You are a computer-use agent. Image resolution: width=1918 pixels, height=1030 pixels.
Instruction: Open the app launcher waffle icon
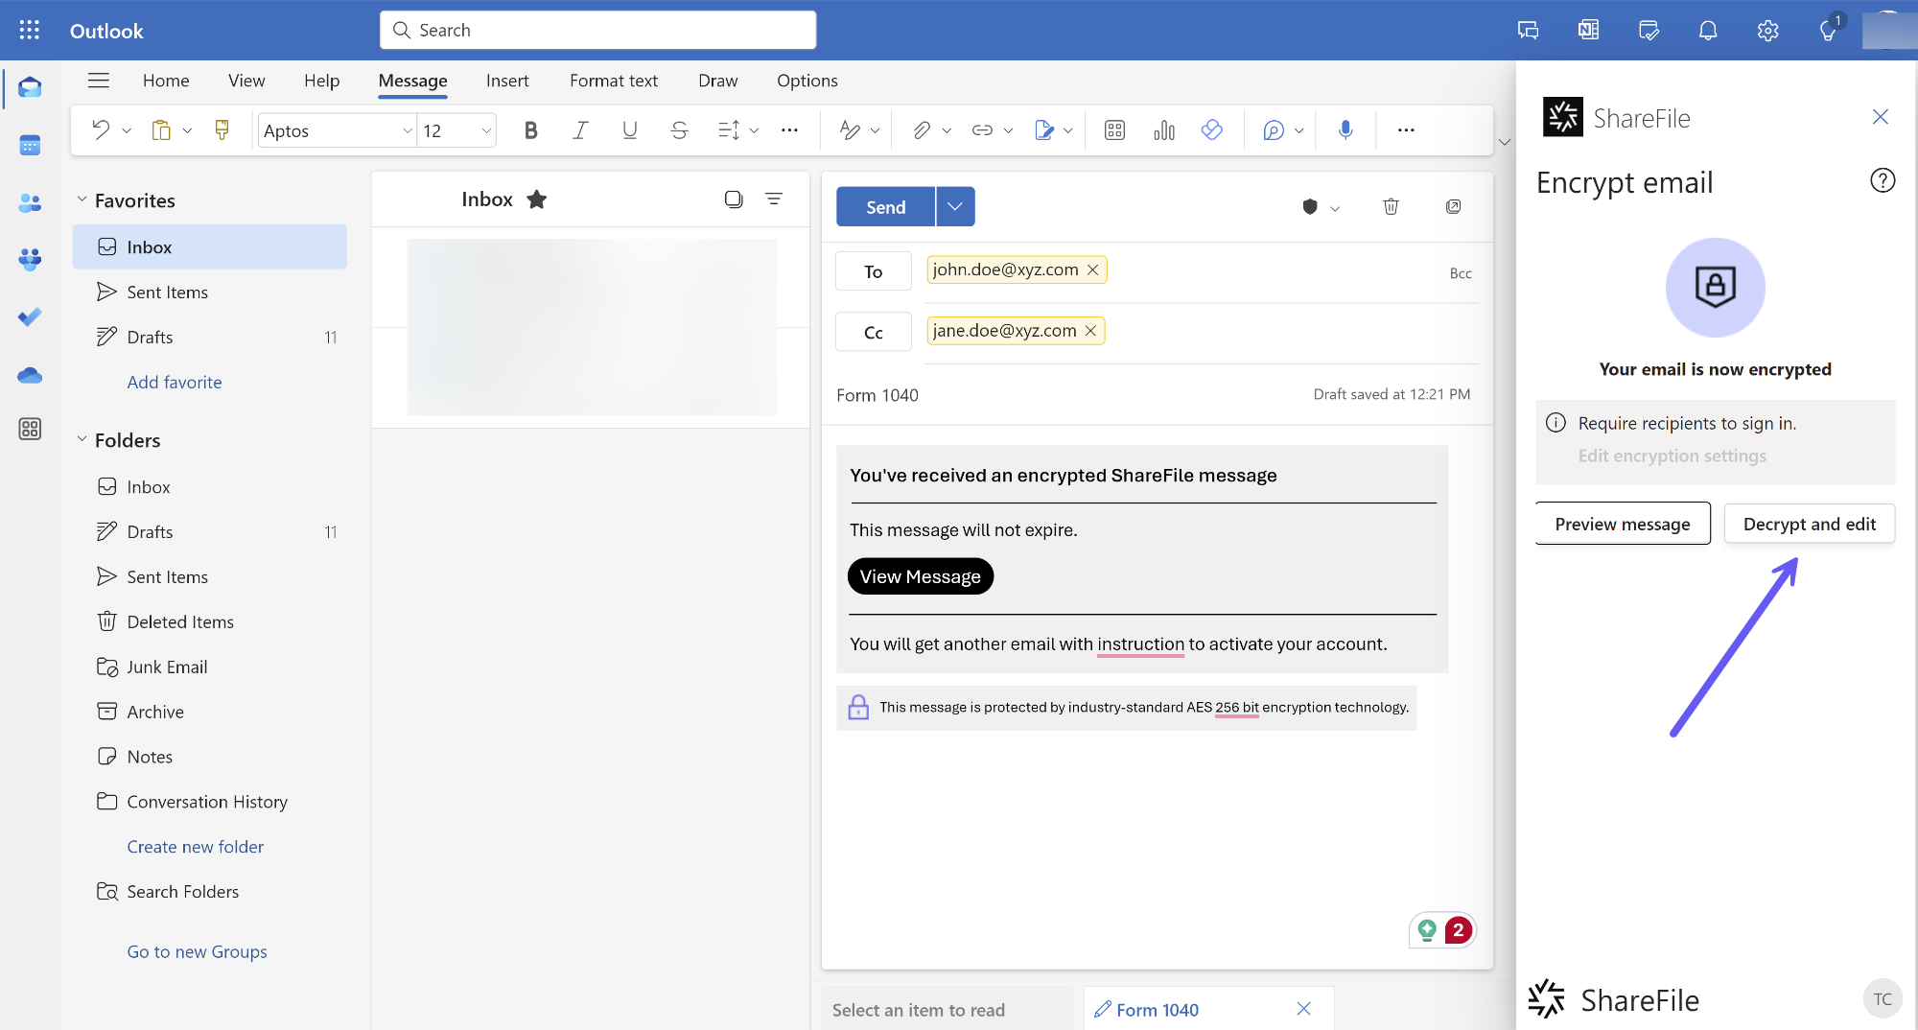click(30, 30)
